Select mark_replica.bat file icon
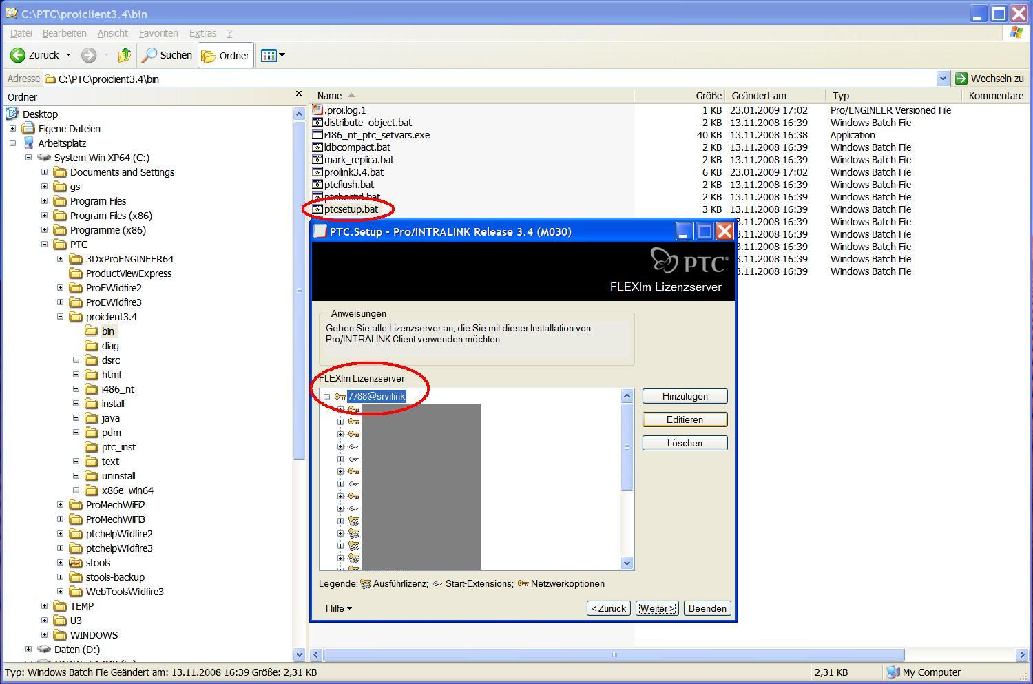Screen dimensions: 1033x684 coord(317,160)
